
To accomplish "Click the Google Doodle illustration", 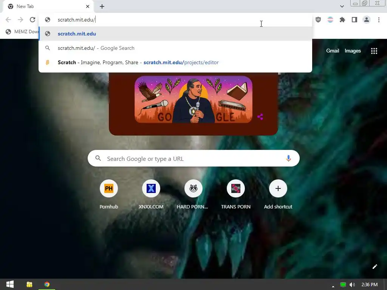I will pyautogui.click(x=193, y=99).
